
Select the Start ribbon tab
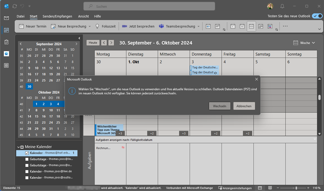coord(33,16)
